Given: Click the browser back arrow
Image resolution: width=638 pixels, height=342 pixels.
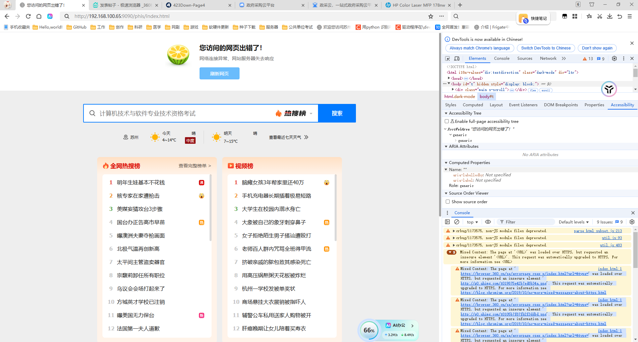Looking at the screenshot, I should (7, 16).
